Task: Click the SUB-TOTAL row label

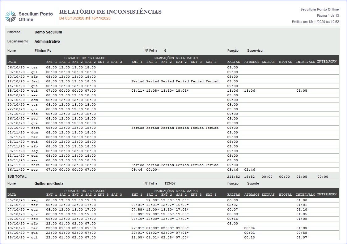Action: [x=17, y=176]
